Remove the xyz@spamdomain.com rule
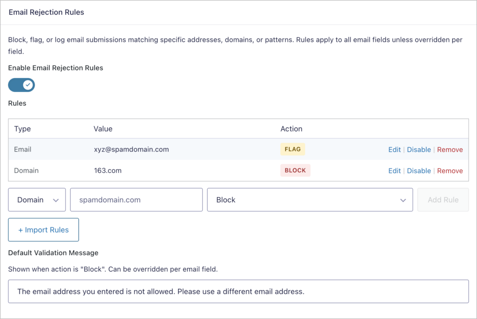The width and height of the screenshot is (477, 319). click(x=450, y=149)
